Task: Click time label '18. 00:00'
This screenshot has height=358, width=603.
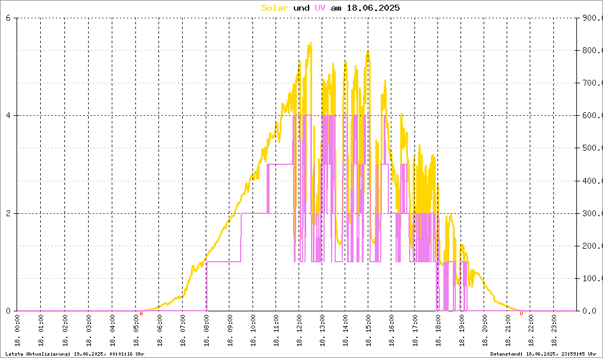Action: pos(17,331)
